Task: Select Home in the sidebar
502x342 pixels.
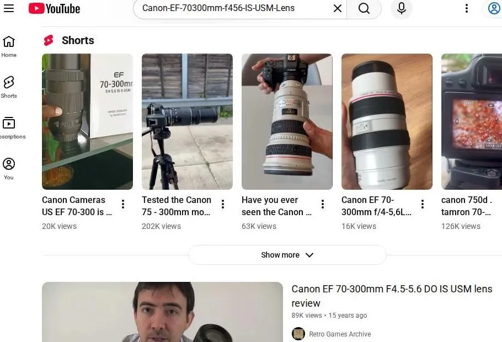Action: pos(9,47)
